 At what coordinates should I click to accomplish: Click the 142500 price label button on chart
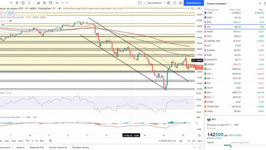coord(10,13)
